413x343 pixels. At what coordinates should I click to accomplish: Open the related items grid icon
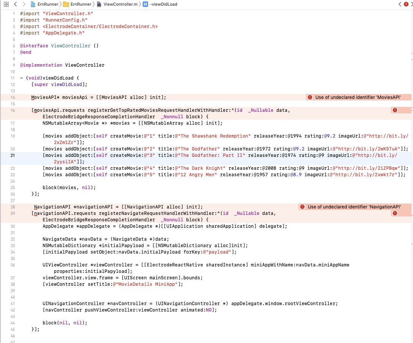(5, 4)
